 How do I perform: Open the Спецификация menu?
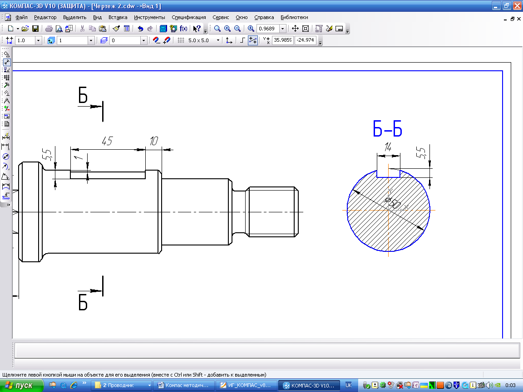189,17
